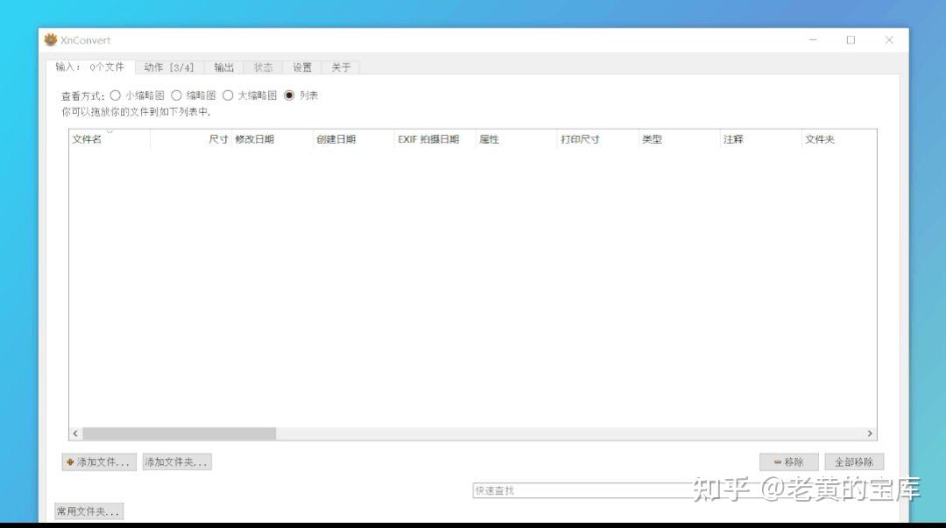
Task: Sort by 类型 column header
Action: tap(680, 139)
